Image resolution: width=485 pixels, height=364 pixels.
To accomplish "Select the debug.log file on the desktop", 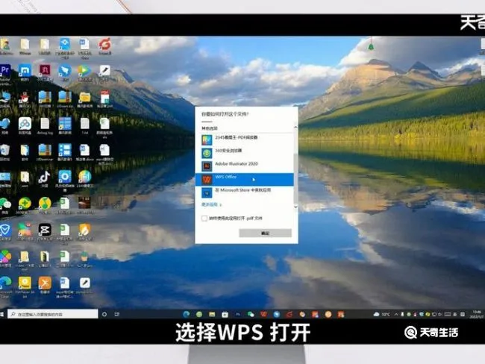I will [x=45, y=123].
